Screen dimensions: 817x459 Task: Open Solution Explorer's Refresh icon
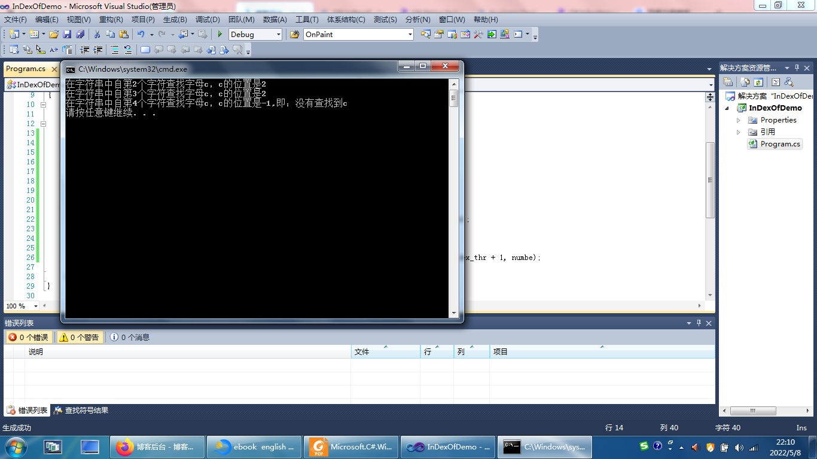tap(758, 82)
